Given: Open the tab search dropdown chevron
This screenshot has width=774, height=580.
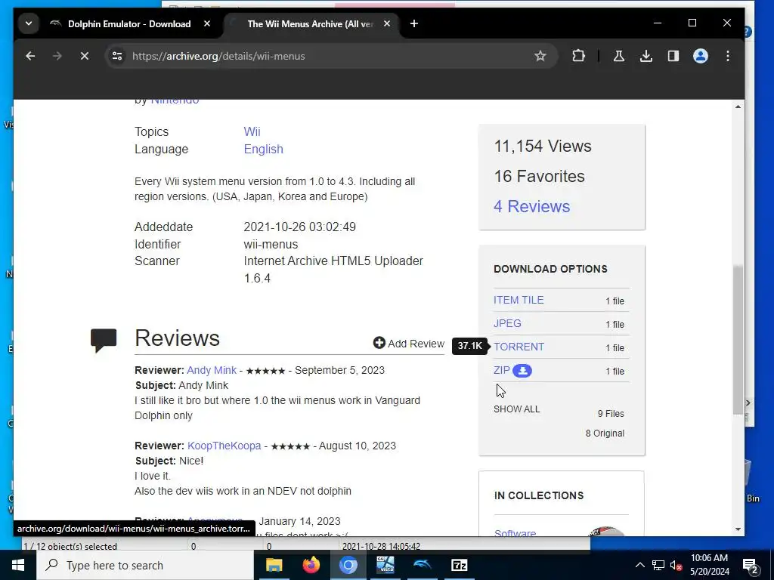Looking at the screenshot, I should point(29,23).
